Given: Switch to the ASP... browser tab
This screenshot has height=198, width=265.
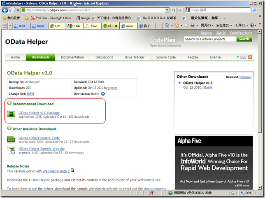Looking at the screenshot, I should 57,26.
